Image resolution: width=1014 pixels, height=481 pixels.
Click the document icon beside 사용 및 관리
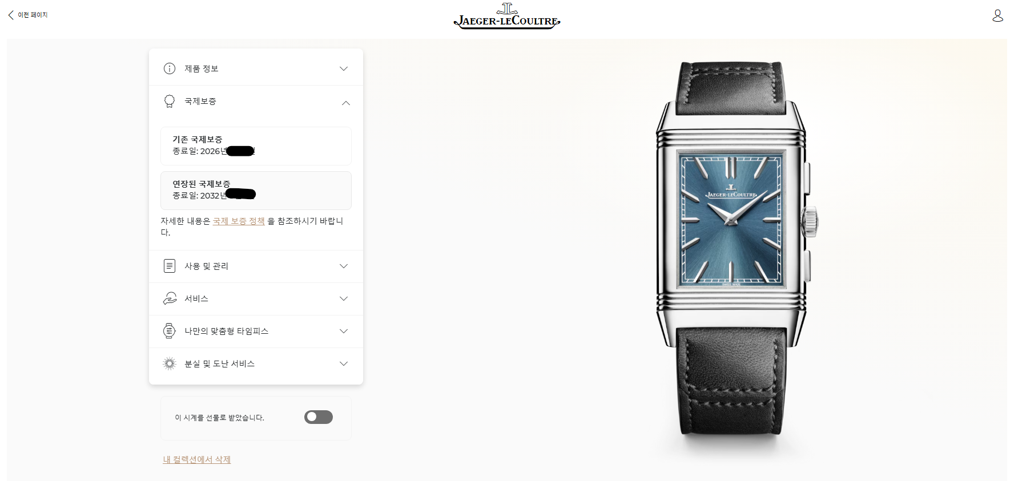pos(170,266)
